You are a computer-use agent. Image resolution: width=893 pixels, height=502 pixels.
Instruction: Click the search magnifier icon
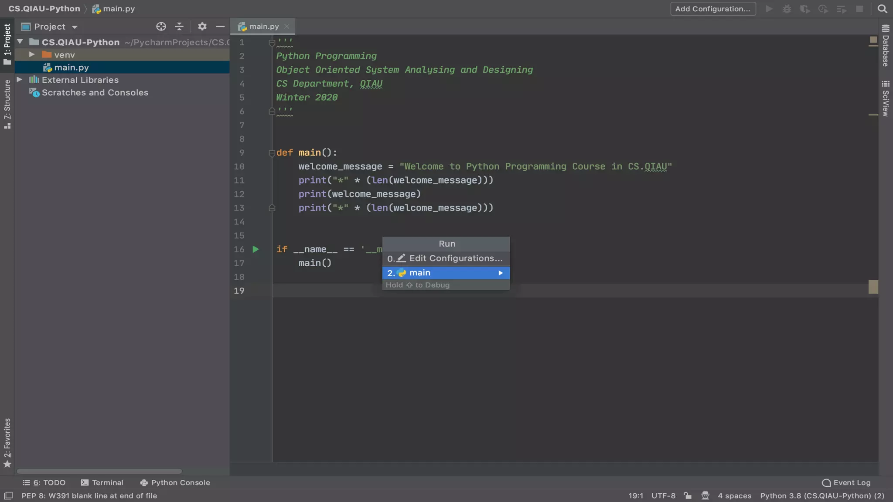tap(882, 9)
